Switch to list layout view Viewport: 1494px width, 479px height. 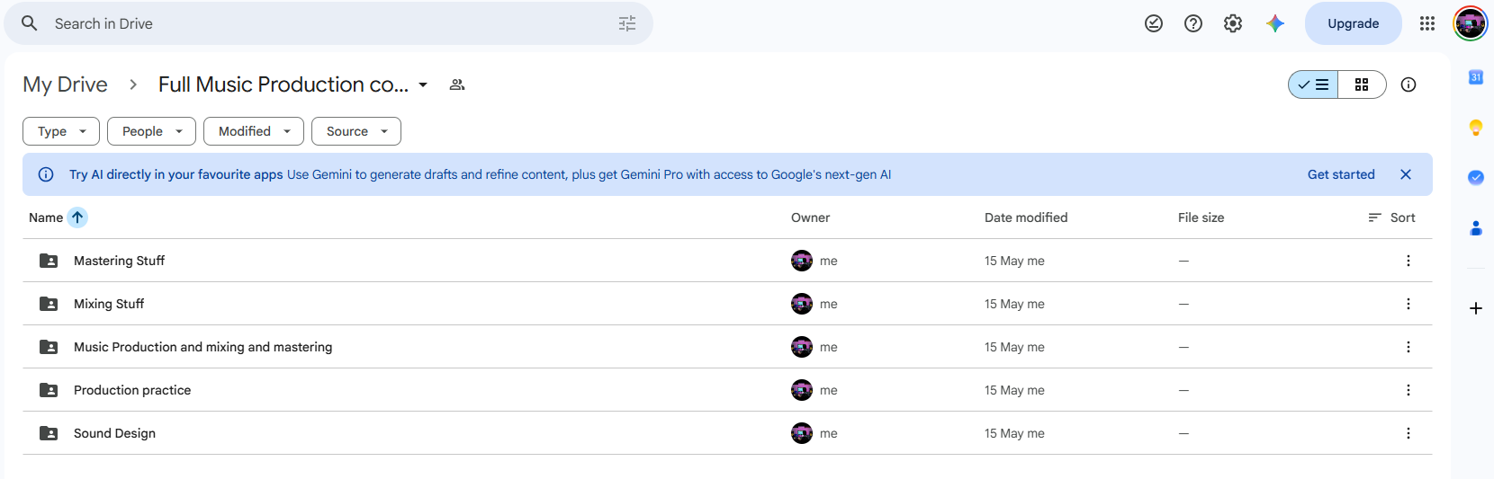(1313, 84)
